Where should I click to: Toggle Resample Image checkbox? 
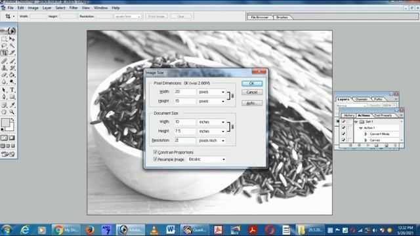tap(156, 159)
